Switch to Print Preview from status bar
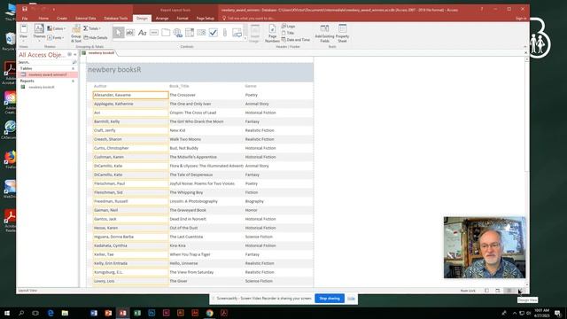Screen dimensions: 567x319 point(498,291)
